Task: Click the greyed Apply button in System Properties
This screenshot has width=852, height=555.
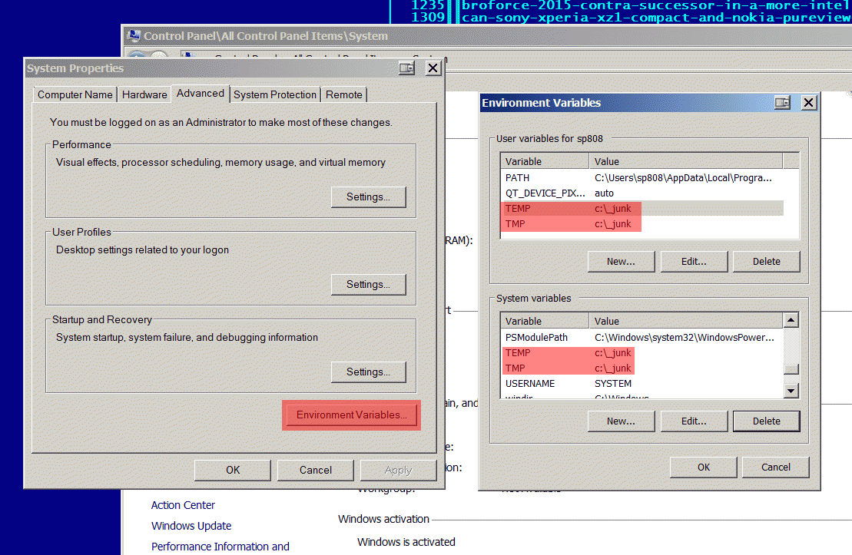Action: click(x=398, y=471)
